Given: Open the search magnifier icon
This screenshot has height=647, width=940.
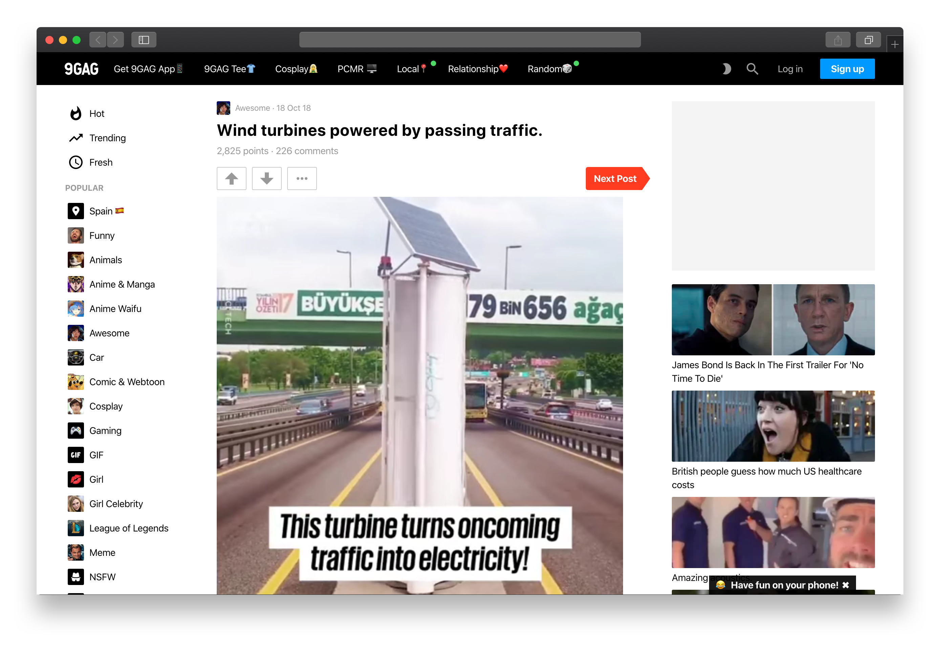Looking at the screenshot, I should (752, 69).
